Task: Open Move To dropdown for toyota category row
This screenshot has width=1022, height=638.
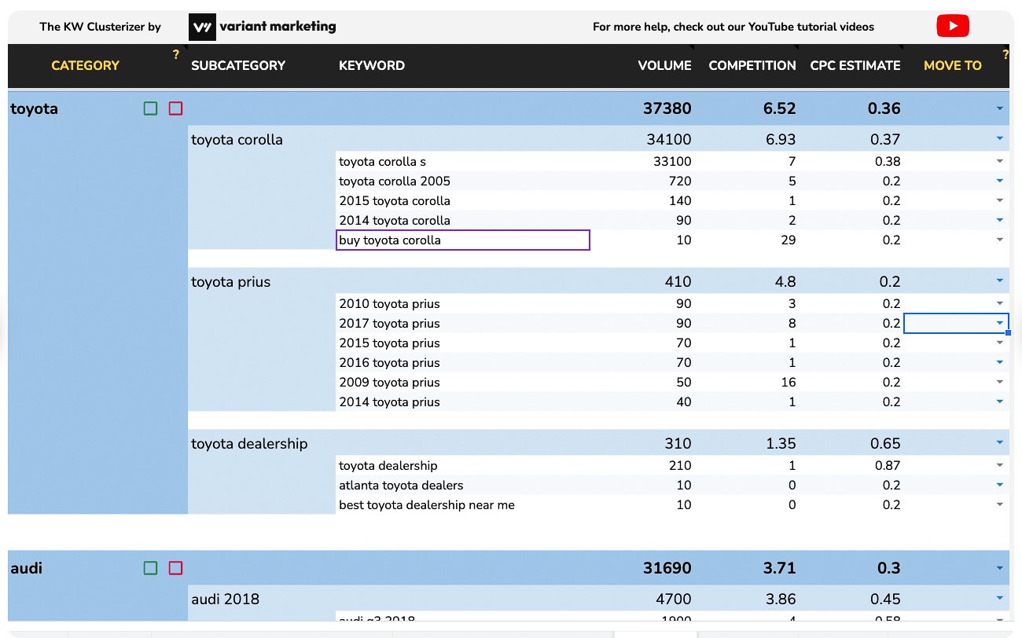Action: click(999, 108)
